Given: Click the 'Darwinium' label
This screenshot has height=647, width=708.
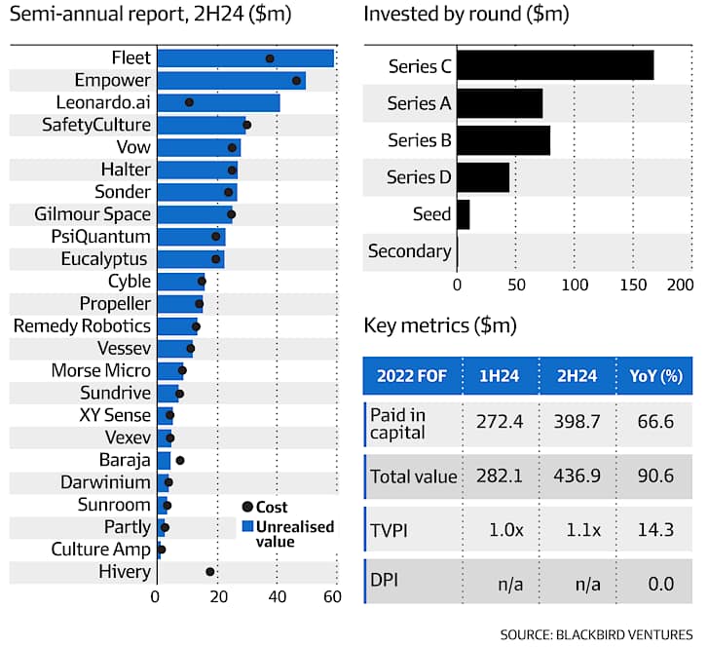Looking at the screenshot, I should [105, 482].
